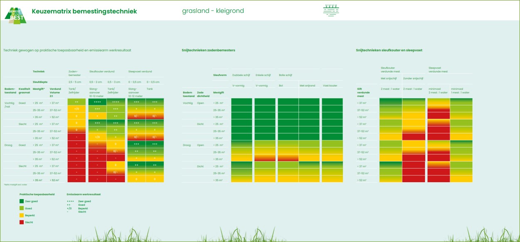Click the 'Emissiearm werkresultaat' legend heading
The height and width of the screenshot is (242, 520).
[84, 194]
